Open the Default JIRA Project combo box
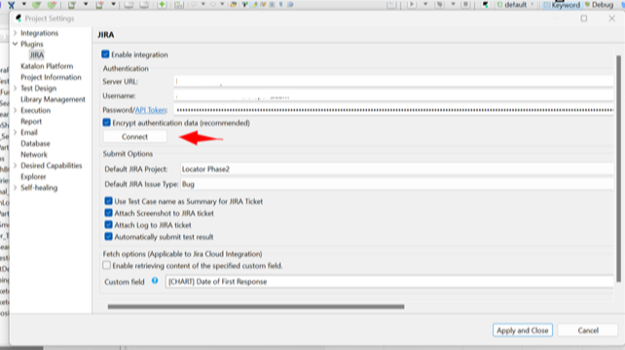The image size is (625, 350). 396,169
